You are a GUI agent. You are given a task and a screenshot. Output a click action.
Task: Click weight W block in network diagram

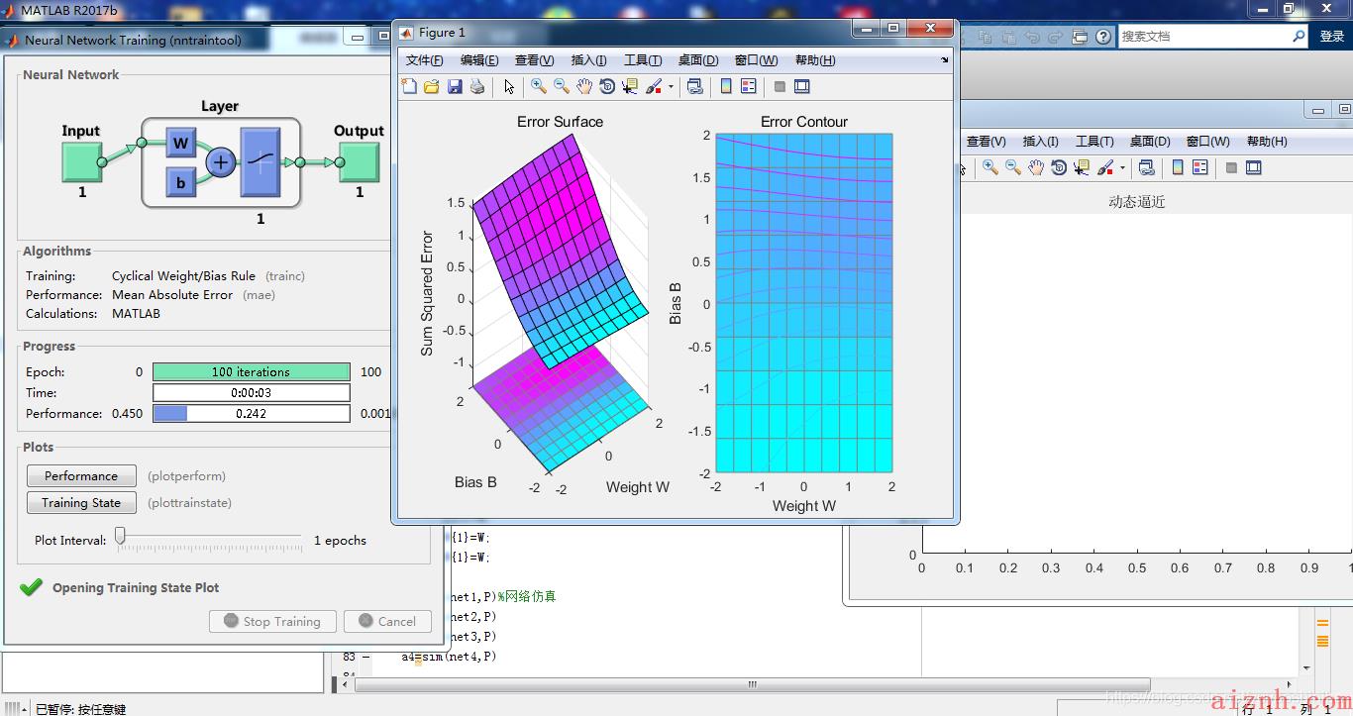(180, 145)
